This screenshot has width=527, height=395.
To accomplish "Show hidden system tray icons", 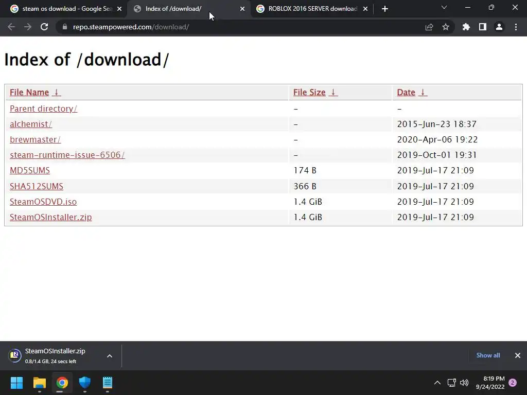I will coord(437,383).
